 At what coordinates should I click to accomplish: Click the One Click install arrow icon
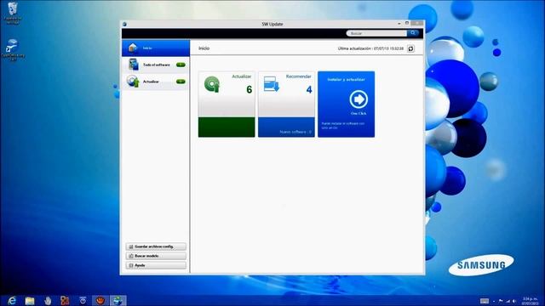coord(359,99)
